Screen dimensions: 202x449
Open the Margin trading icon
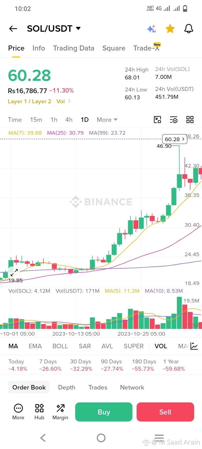[60, 412]
